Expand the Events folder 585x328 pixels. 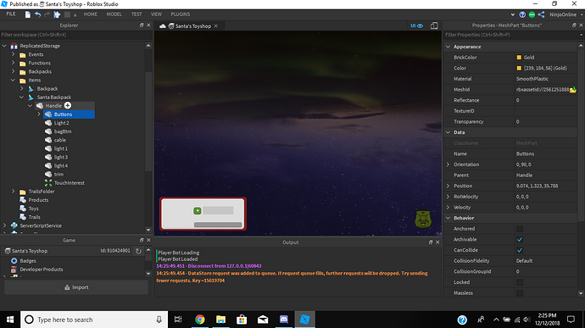[x=13, y=54]
